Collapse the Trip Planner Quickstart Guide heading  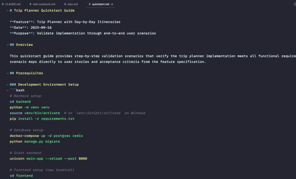point(8,11)
